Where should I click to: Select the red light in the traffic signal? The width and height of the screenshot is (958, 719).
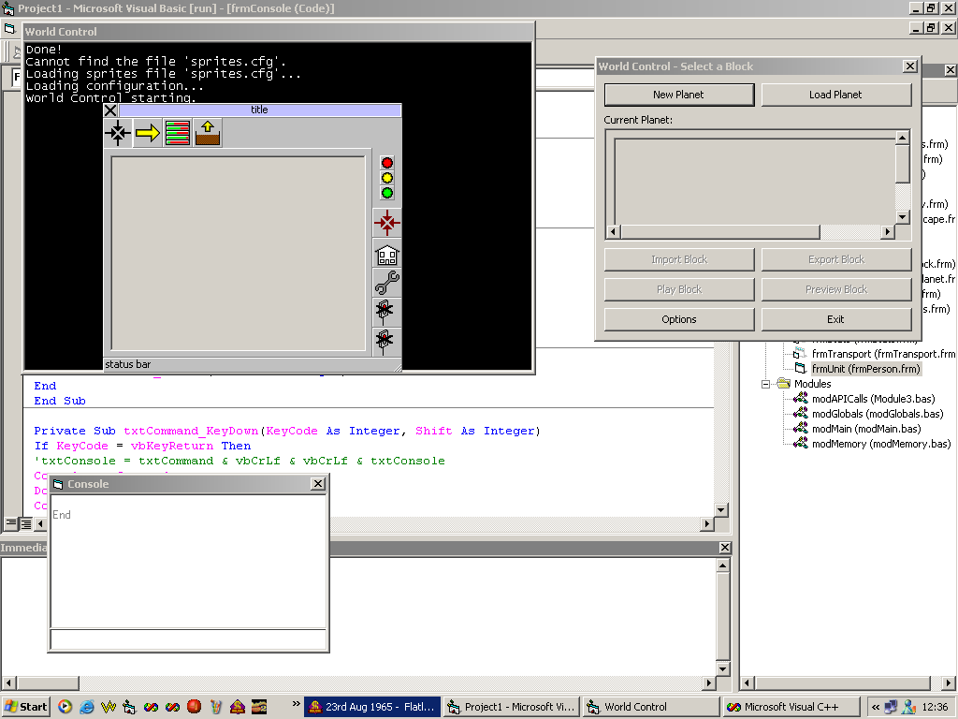(x=386, y=163)
